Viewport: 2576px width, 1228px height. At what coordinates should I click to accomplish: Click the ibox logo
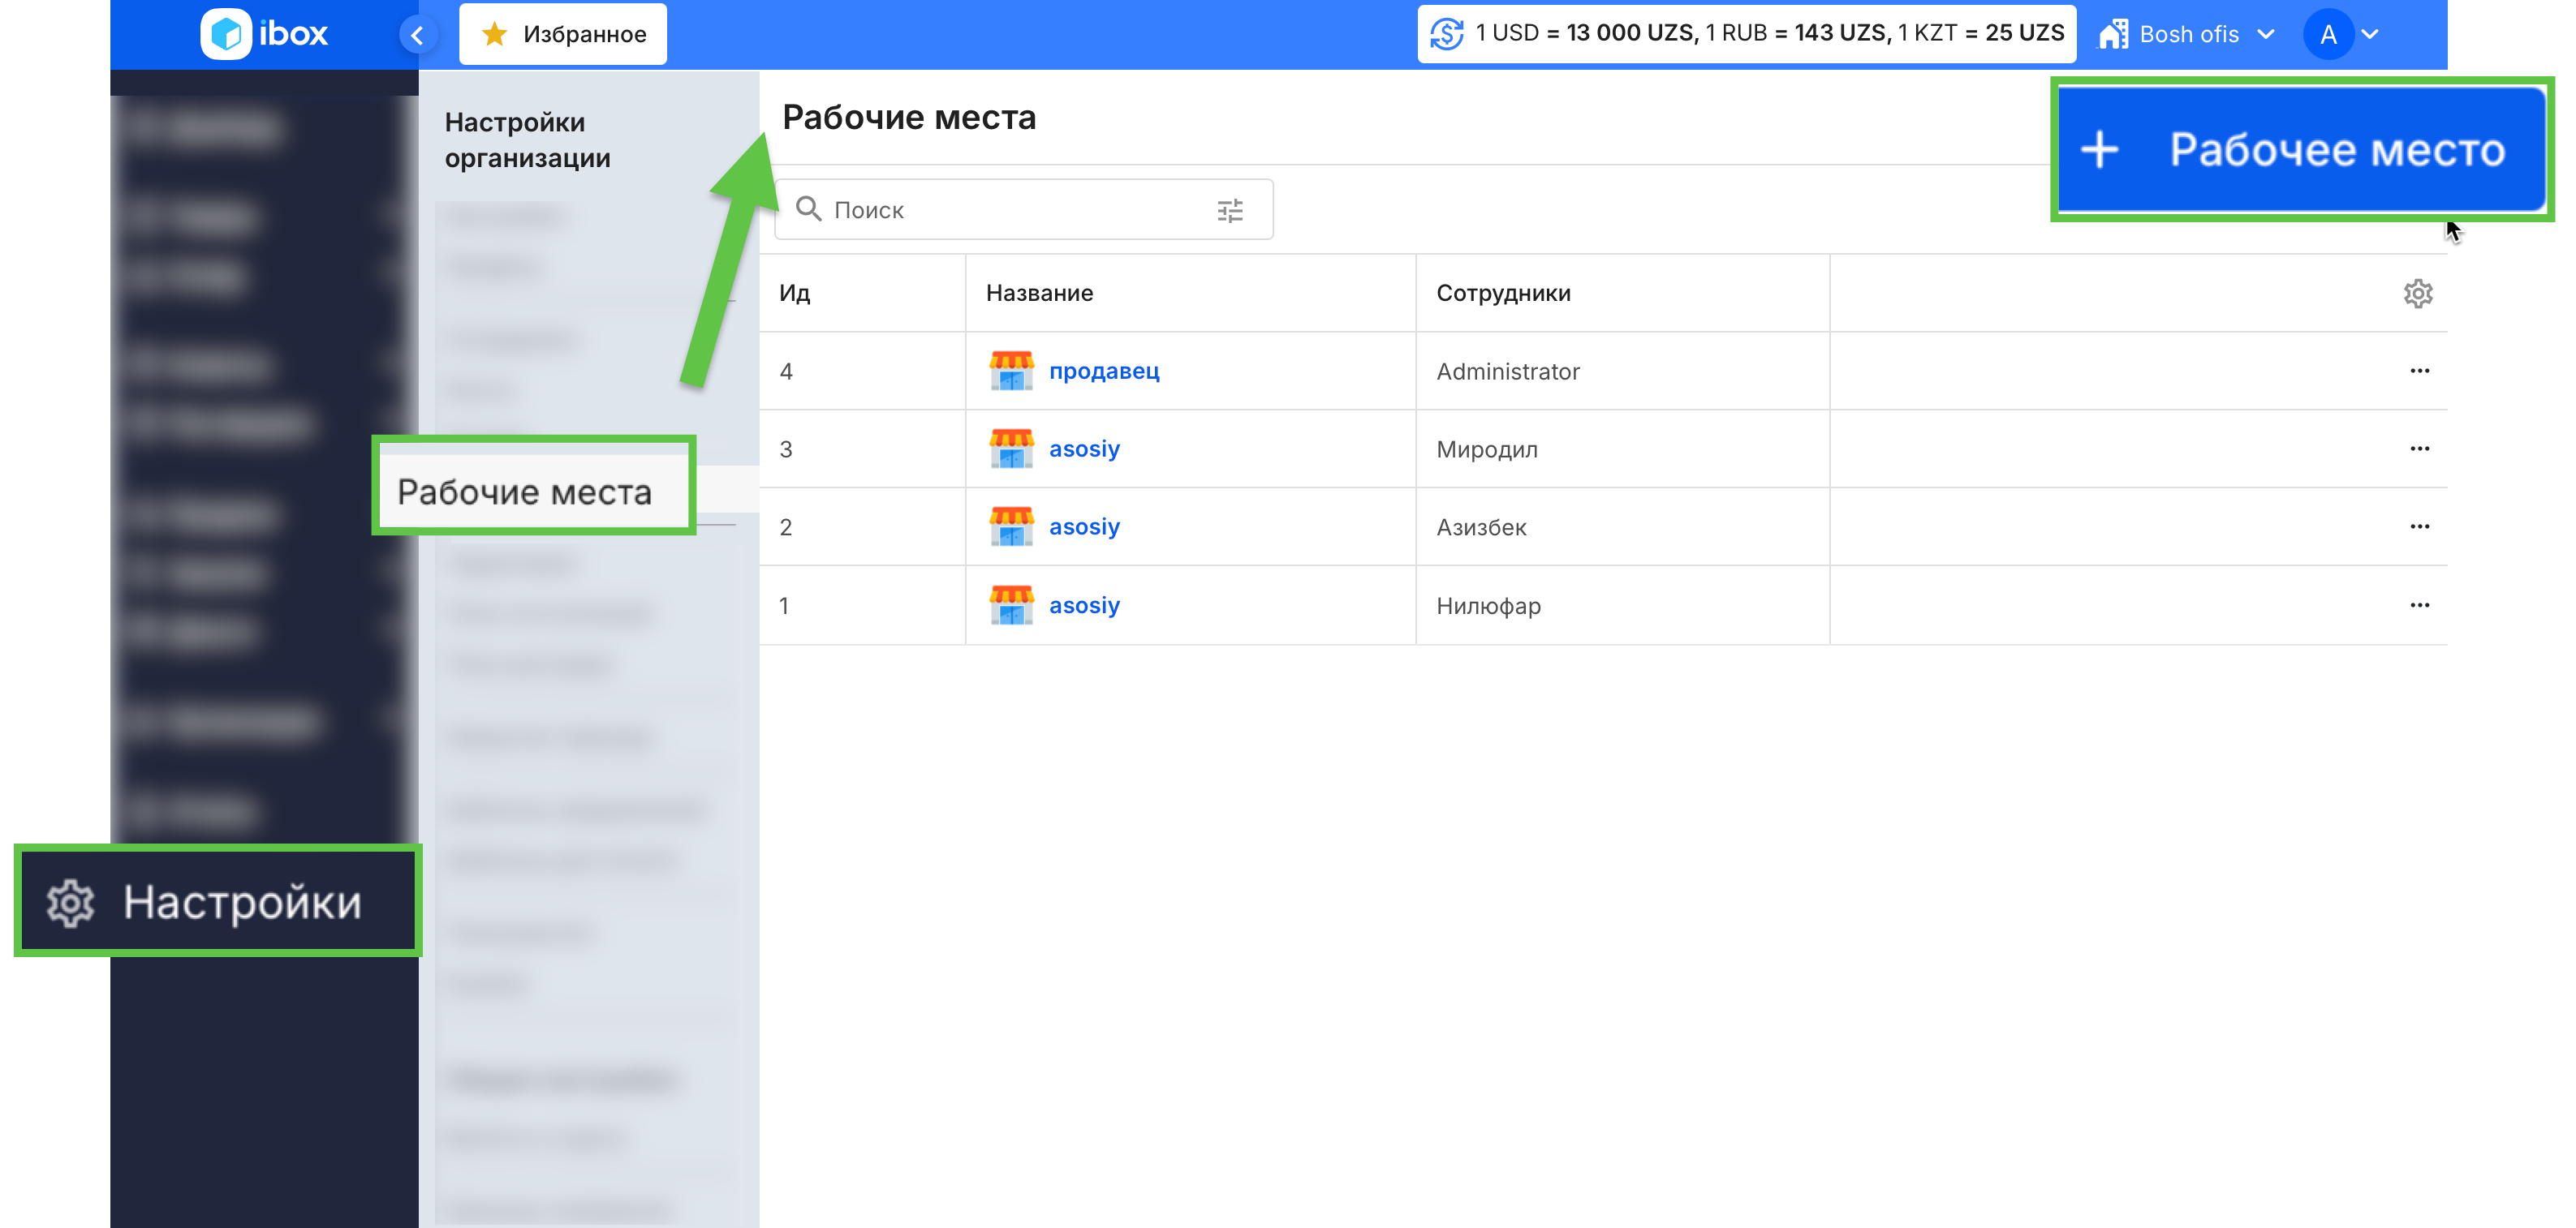264,34
